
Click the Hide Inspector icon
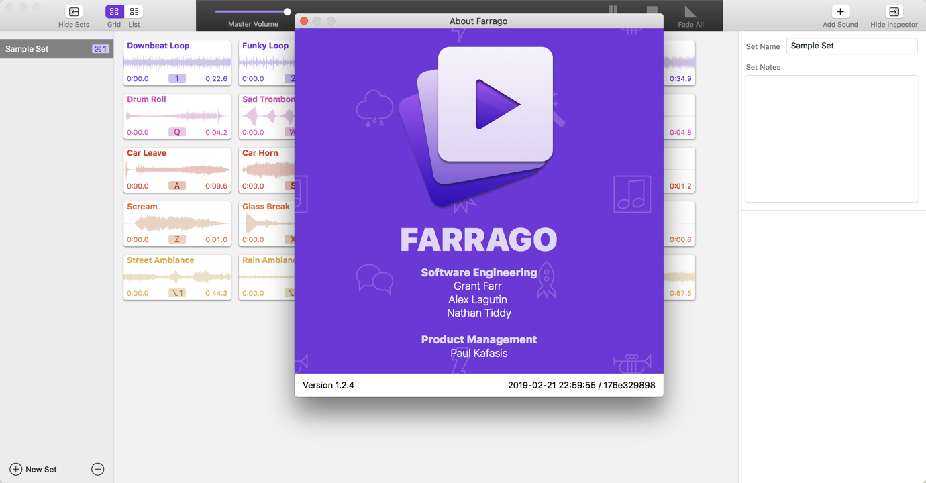pos(894,11)
